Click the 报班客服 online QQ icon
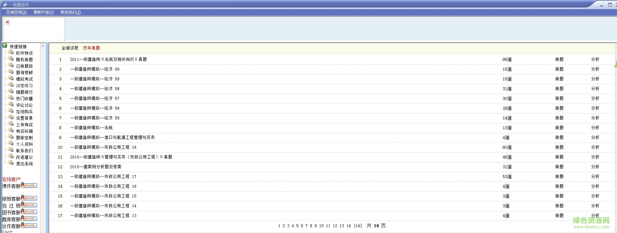Image resolution: width=617 pixels, height=233 pixels. 29,198
